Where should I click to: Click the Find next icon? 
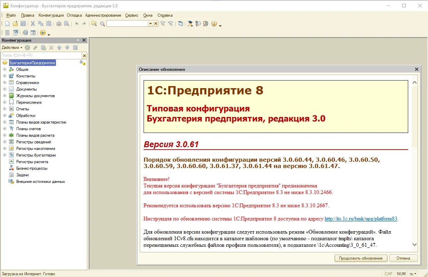click(163, 24)
